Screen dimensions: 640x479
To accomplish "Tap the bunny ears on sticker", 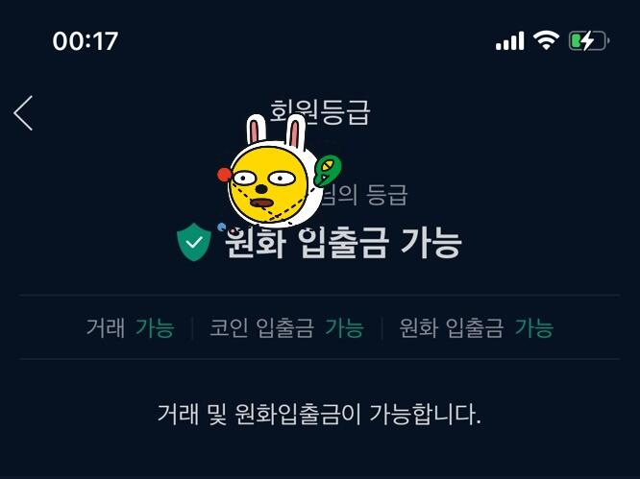I will [x=277, y=130].
